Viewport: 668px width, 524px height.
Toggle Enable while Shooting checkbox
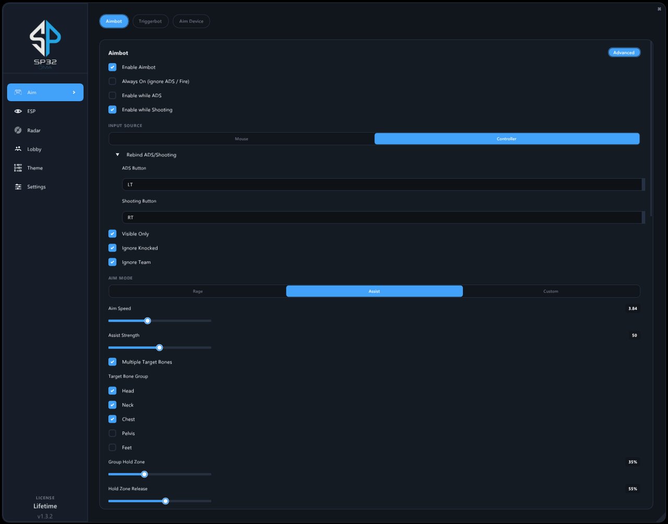click(x=112, y=110)
